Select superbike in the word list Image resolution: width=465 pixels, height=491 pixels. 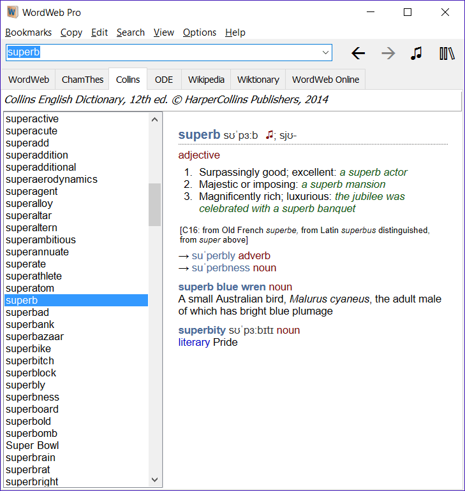[76, 349]
